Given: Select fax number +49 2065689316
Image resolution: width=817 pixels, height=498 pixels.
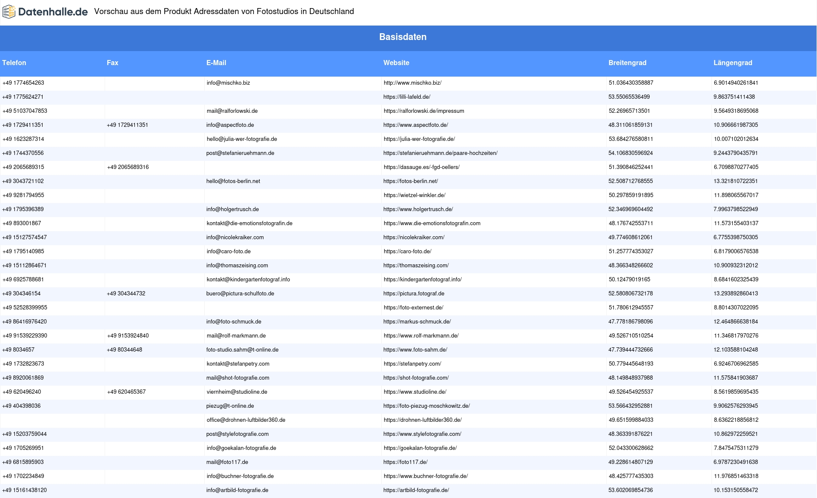Looking at the screenshot, I should pos(128,167).
